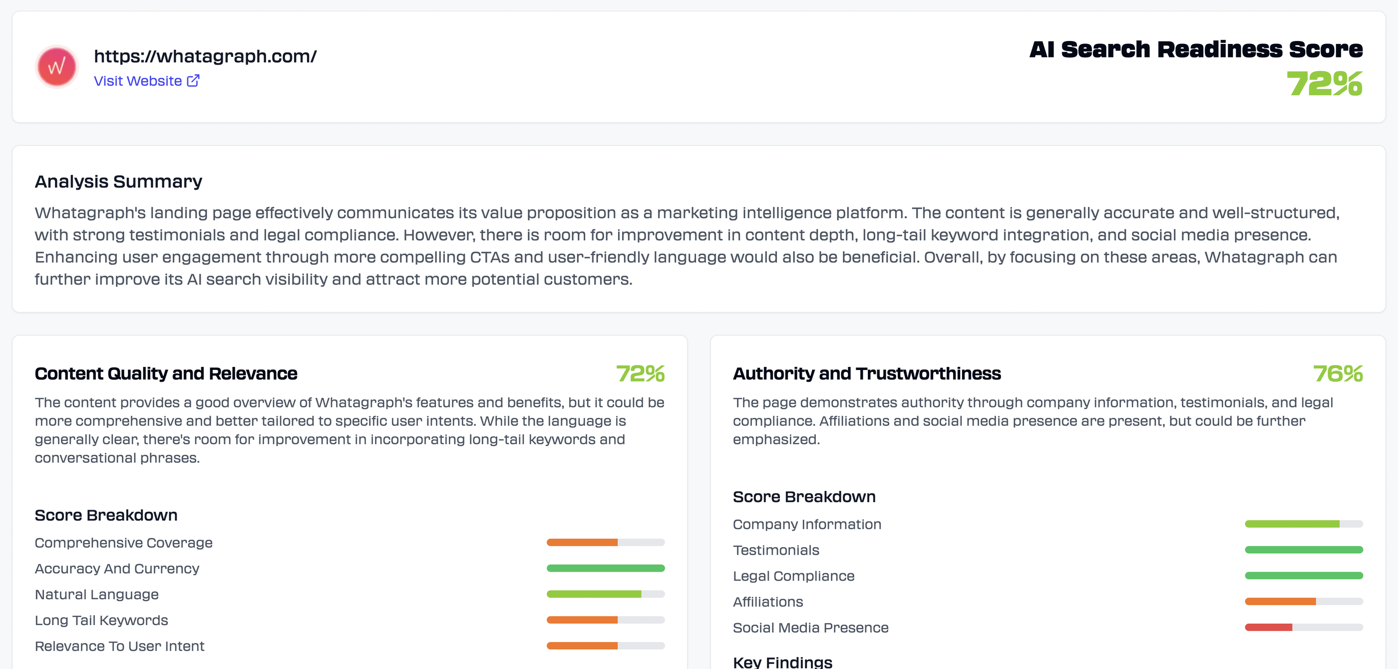Screen dimensions: 1398x669
Task: Click the Accuracy And Currency progress bar
Action: pos(605,569)
